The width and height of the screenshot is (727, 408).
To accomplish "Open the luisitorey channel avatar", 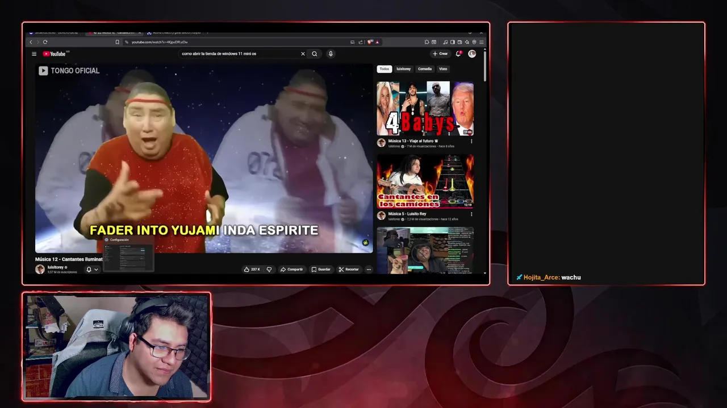I will (40, 269).
